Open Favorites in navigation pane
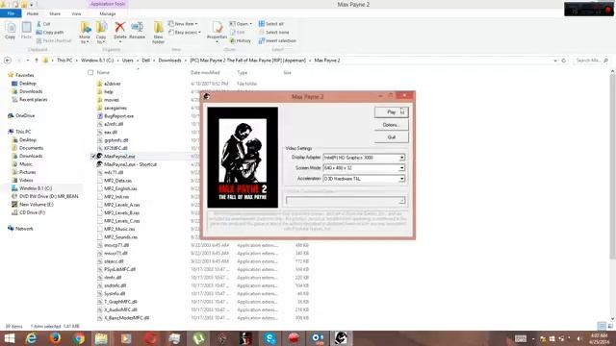 pyautogui.click(x=24, y=75)
